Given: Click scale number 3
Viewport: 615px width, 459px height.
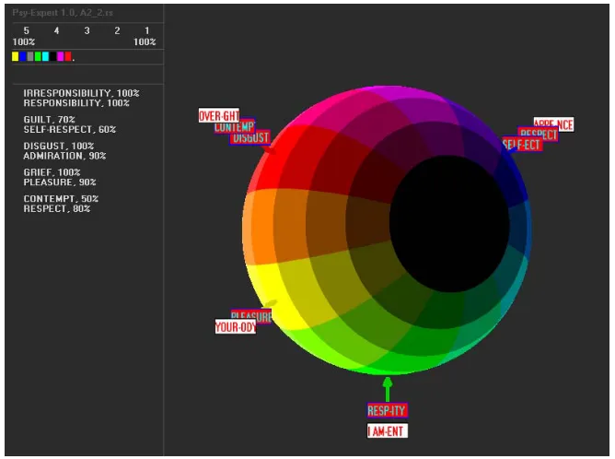Looking at the screenshot, I should [87, 30].
